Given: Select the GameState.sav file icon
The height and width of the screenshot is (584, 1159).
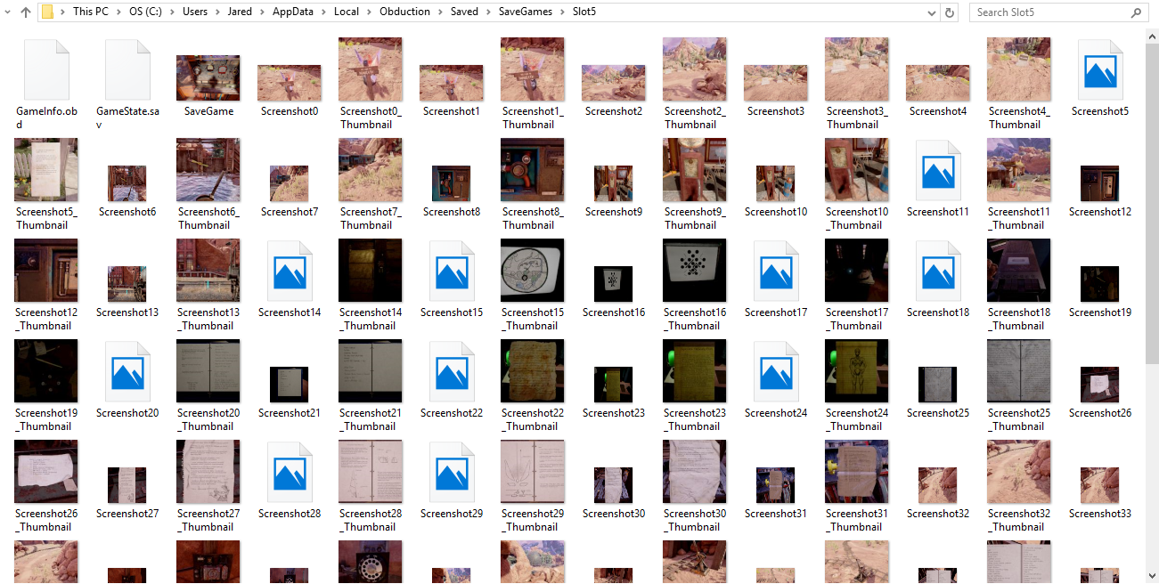Looking at the screenshot, I should point(127,70).
